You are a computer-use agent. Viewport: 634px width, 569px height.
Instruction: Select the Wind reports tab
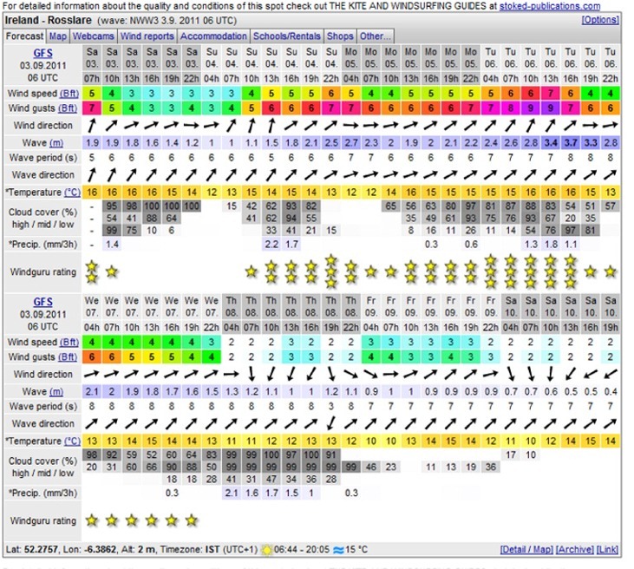pos(147,36)
